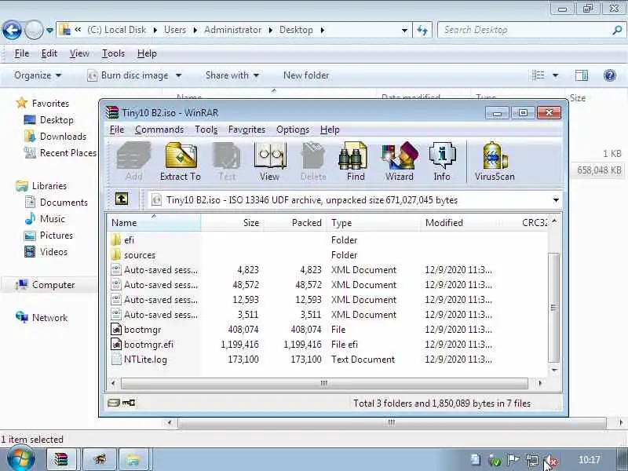Sort WinRAR list by Size column
The width and height of the screenshot is (628, 471).
(x=232, y=222)
